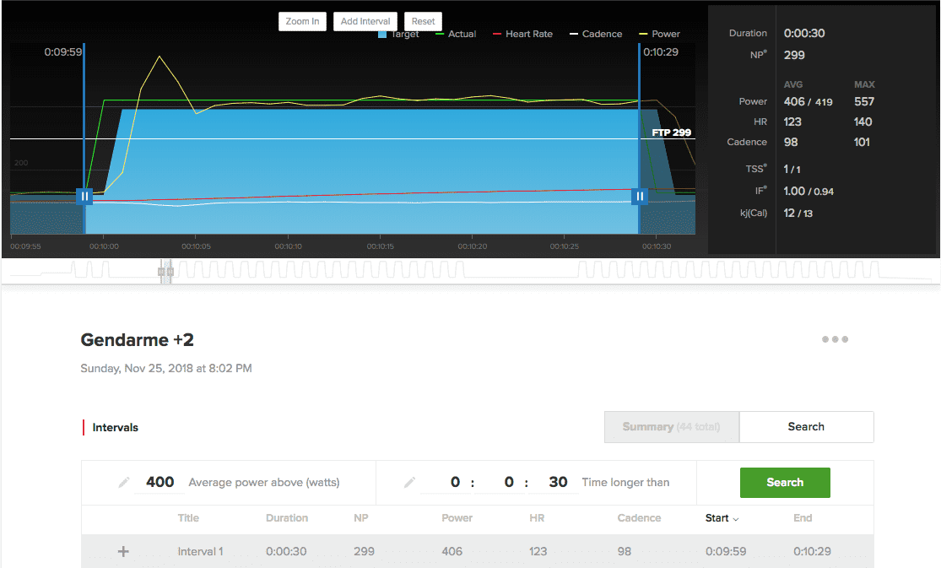Switch to the Search tab

tap(806, 427)
